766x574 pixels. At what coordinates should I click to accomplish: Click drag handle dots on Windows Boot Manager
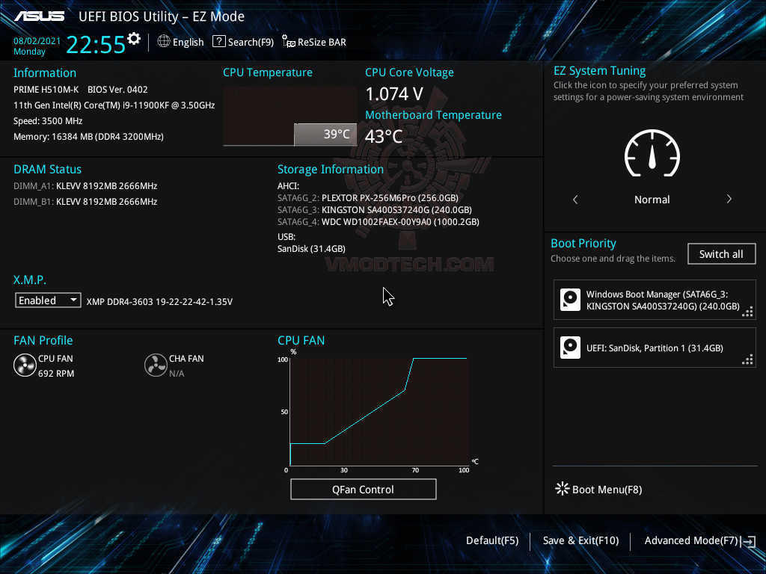pos(747,312)
